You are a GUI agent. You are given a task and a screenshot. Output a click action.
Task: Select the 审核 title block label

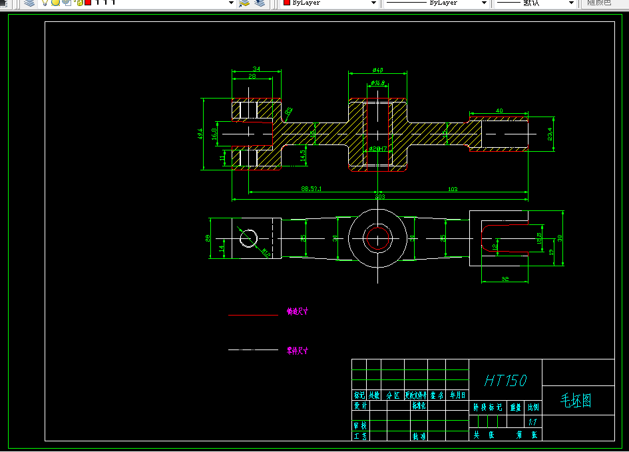[x=360, y=425]
